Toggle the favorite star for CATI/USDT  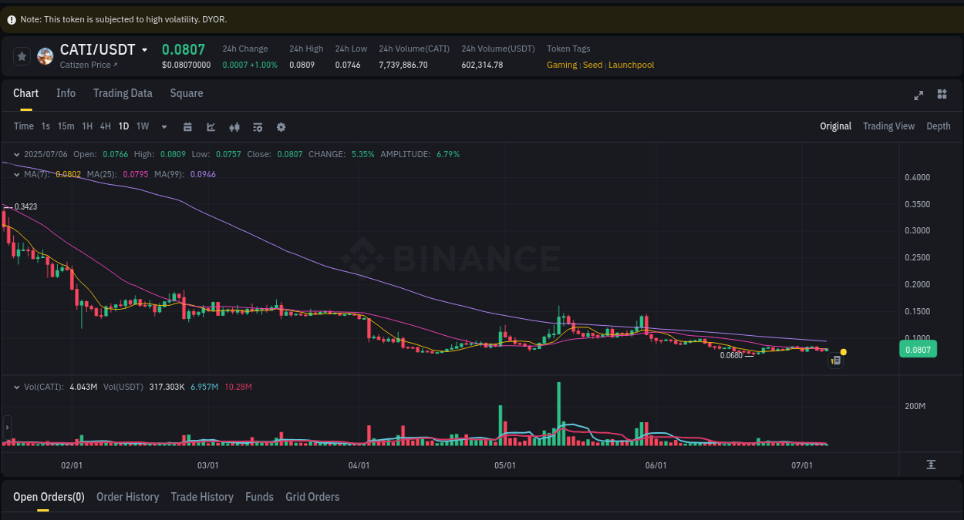coord(21,55)
